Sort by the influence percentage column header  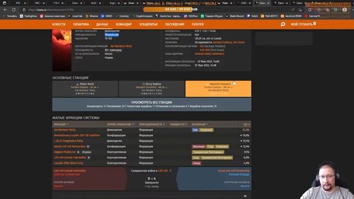(247, 124)
